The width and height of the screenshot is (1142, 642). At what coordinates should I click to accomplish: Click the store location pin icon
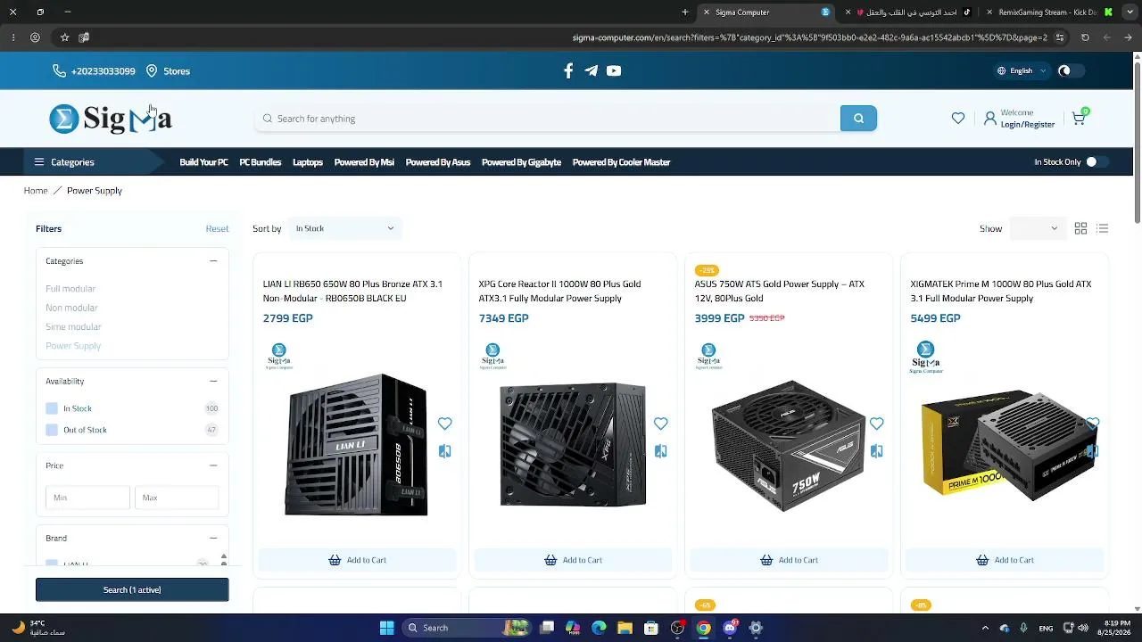coord(152,71)
